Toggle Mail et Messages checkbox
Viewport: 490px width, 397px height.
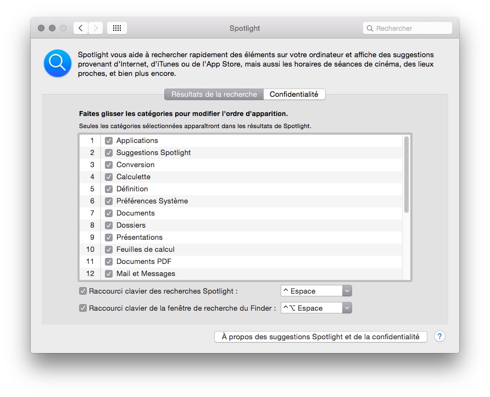click(109, 274)
